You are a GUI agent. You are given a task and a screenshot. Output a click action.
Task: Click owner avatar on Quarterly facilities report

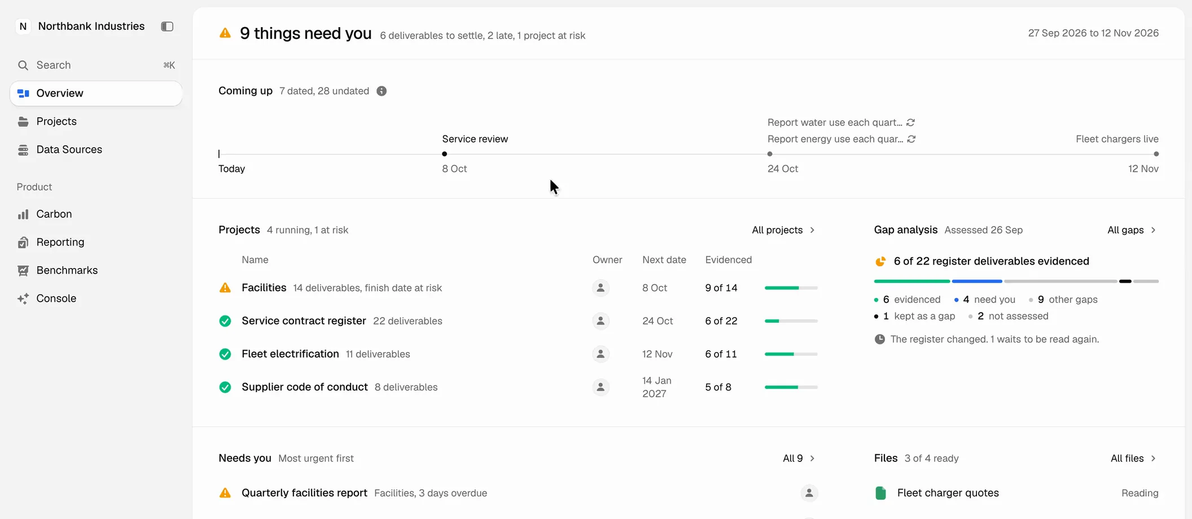[809, 493]
